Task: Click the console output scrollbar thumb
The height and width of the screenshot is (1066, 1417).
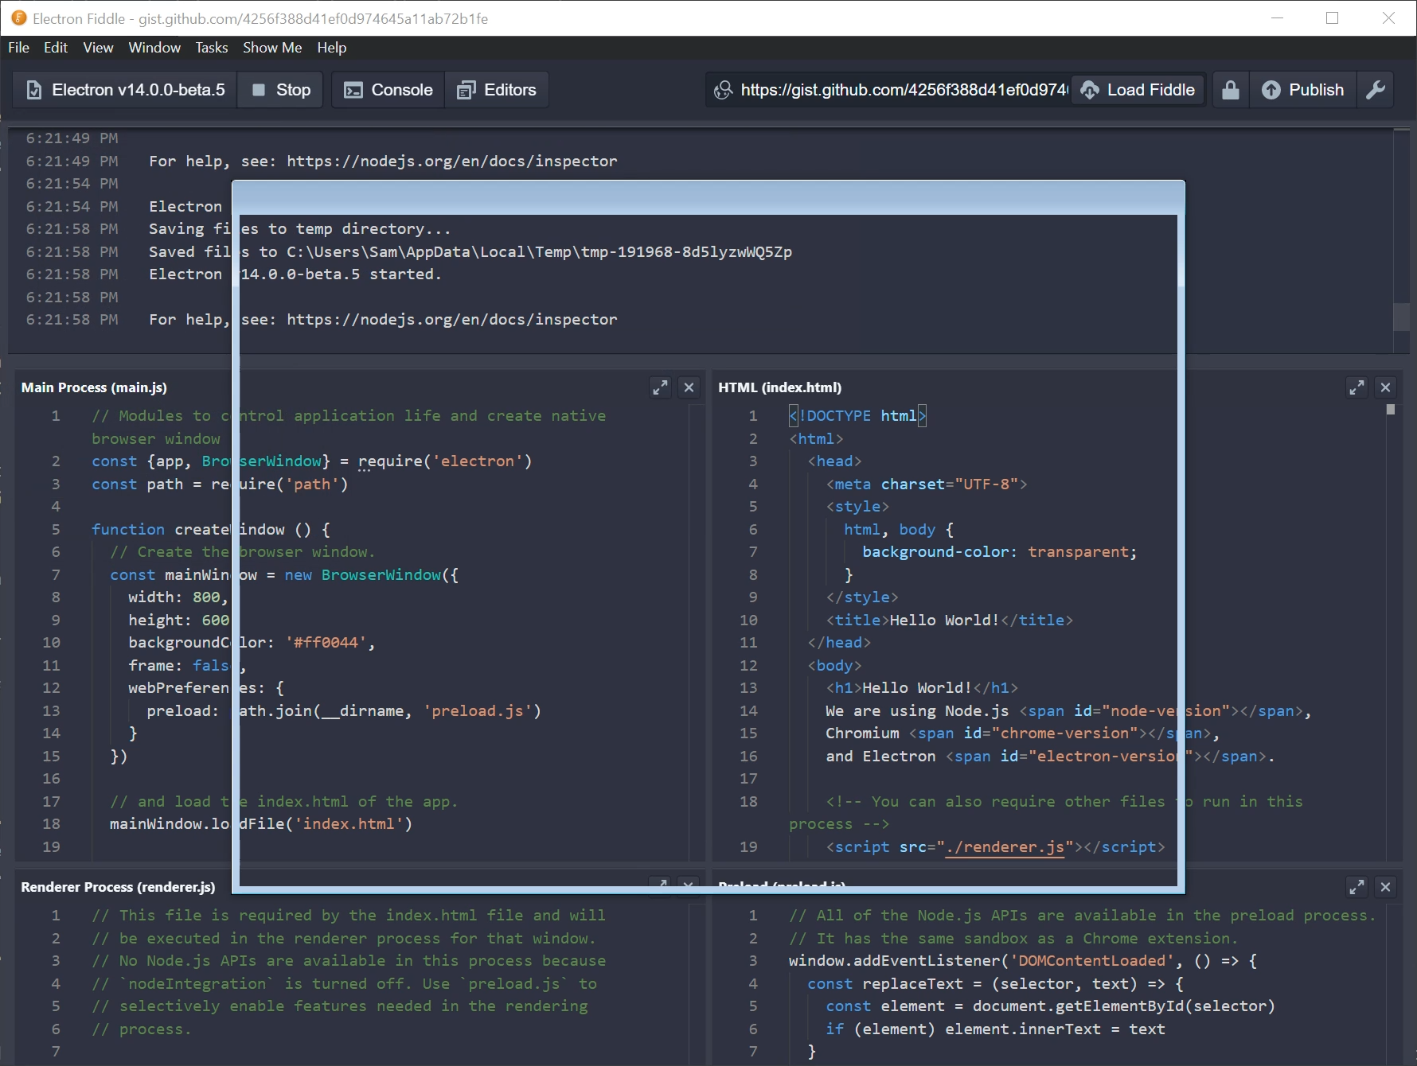Action: (1402, 317)
